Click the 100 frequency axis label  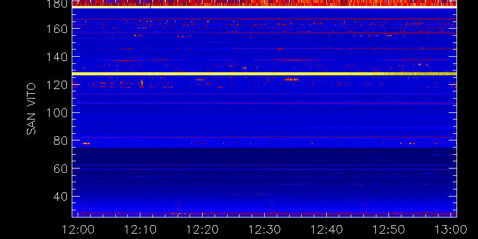coord(56,113)
